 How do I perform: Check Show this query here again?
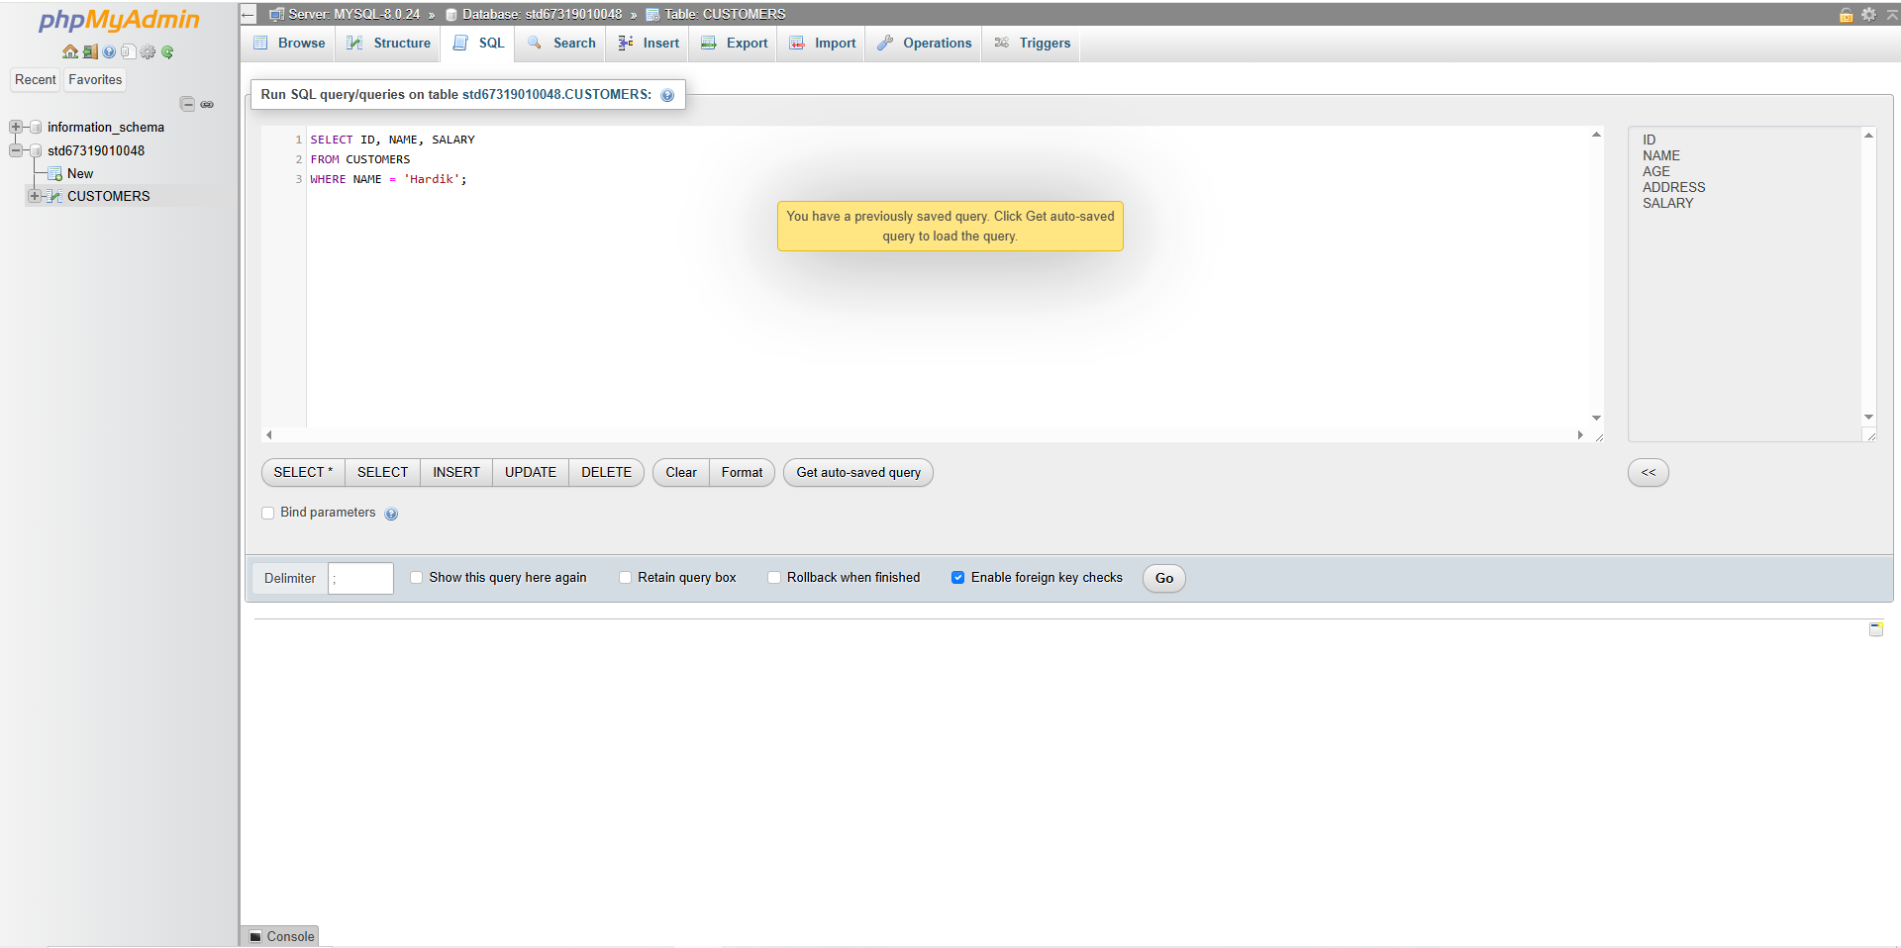(417, 578)
